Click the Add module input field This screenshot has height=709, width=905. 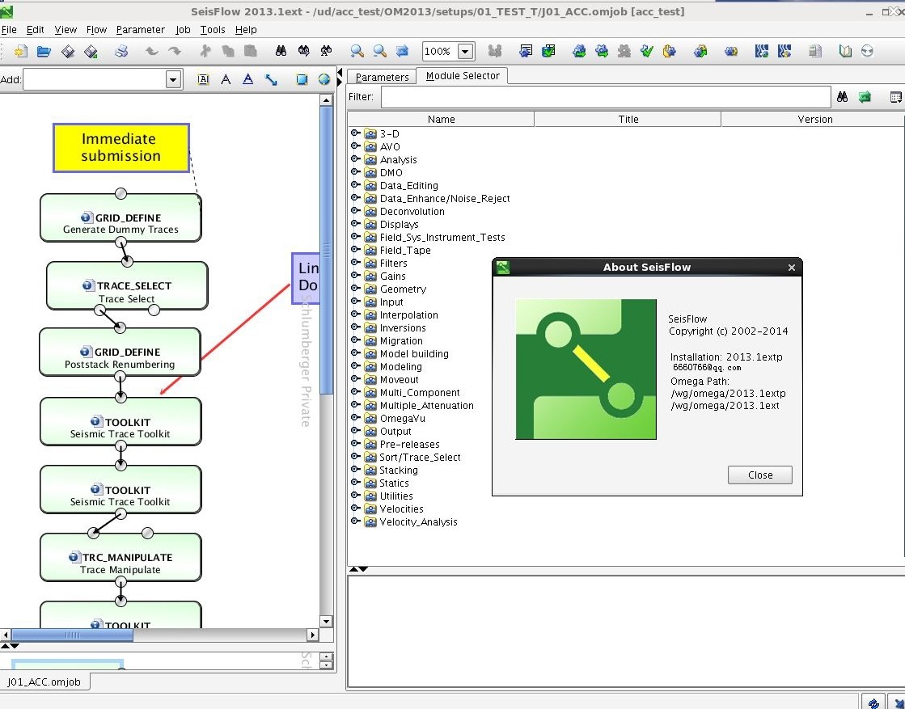click(x=95, y=79)
